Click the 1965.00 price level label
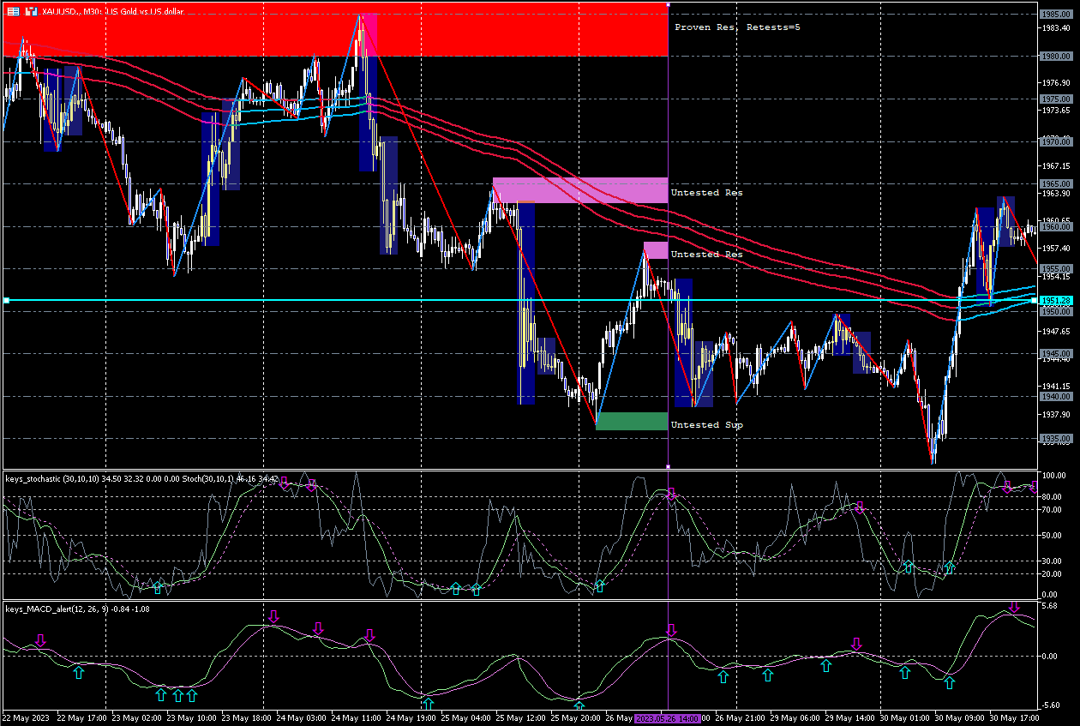 [x=1056, y=184]
